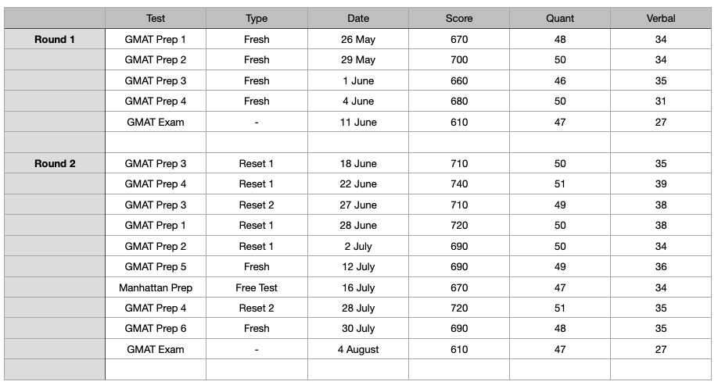Click the Date column header

[358, 18]
